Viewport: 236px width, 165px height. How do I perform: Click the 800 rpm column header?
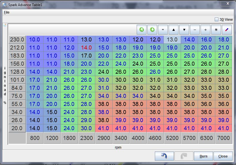coord(35,138)
